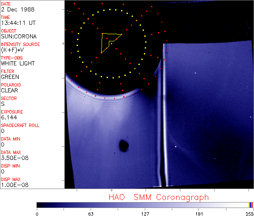Click the "OBJECT" label

pyautogui.click(x=9, y=31)
